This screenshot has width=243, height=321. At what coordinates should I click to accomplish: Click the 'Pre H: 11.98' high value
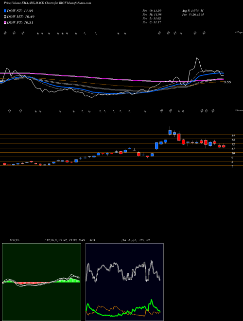click(152, 14)
